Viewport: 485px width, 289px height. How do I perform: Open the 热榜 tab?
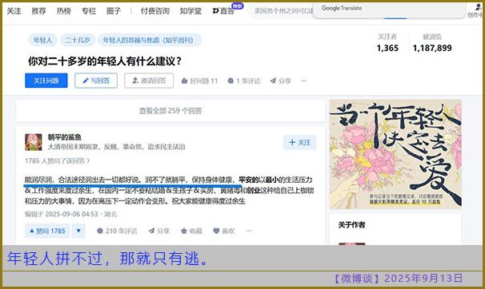click(64, 11)
